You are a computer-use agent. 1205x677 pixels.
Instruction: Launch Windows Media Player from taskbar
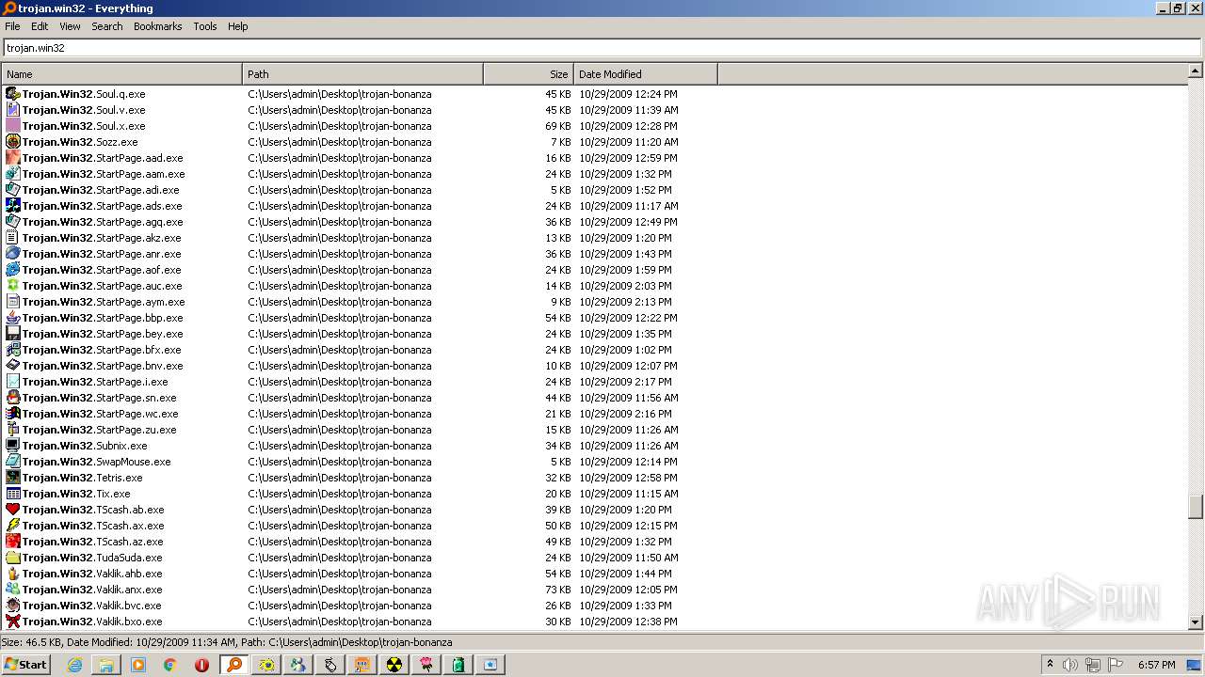click(138, 665)
